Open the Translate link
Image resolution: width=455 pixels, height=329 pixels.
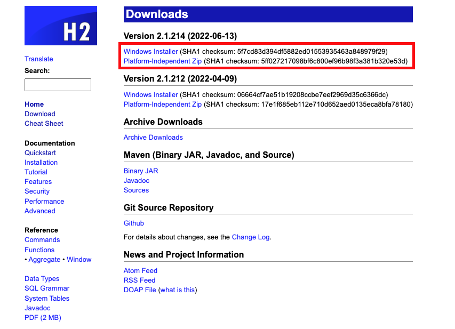coord(39,59)
